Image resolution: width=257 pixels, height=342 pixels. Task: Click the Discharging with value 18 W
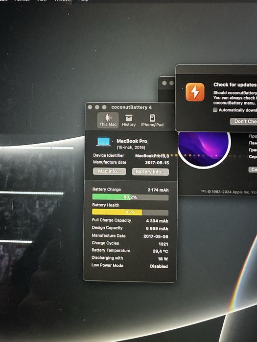163,259
